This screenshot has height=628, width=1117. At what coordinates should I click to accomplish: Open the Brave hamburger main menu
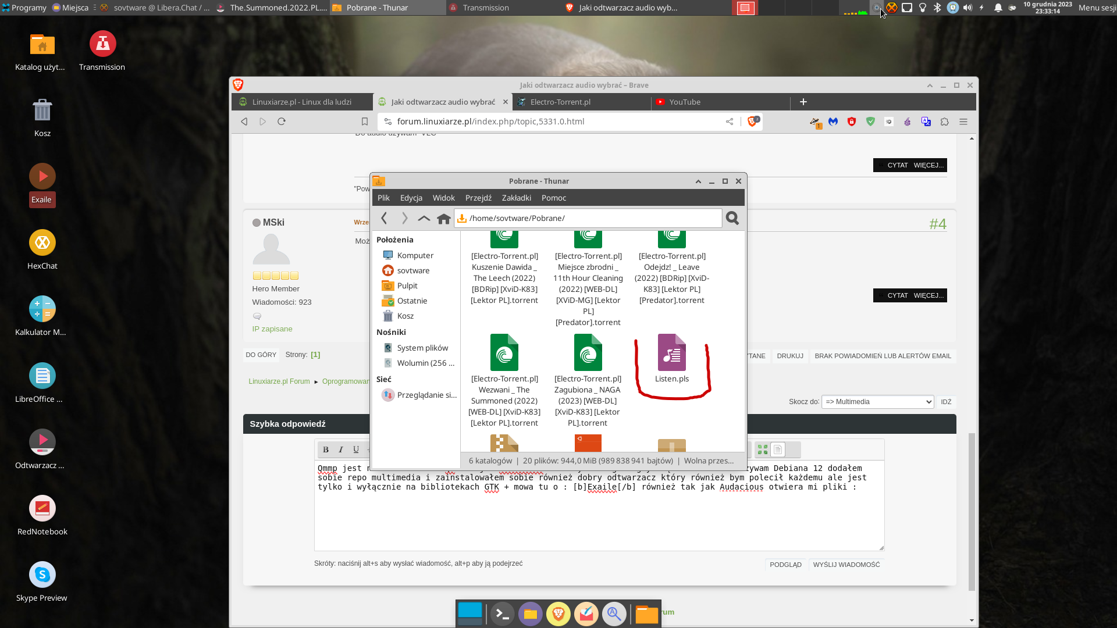click(963, 122)
